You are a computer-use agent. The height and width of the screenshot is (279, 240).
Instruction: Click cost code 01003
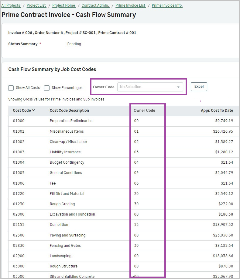[x=19, y=152]
